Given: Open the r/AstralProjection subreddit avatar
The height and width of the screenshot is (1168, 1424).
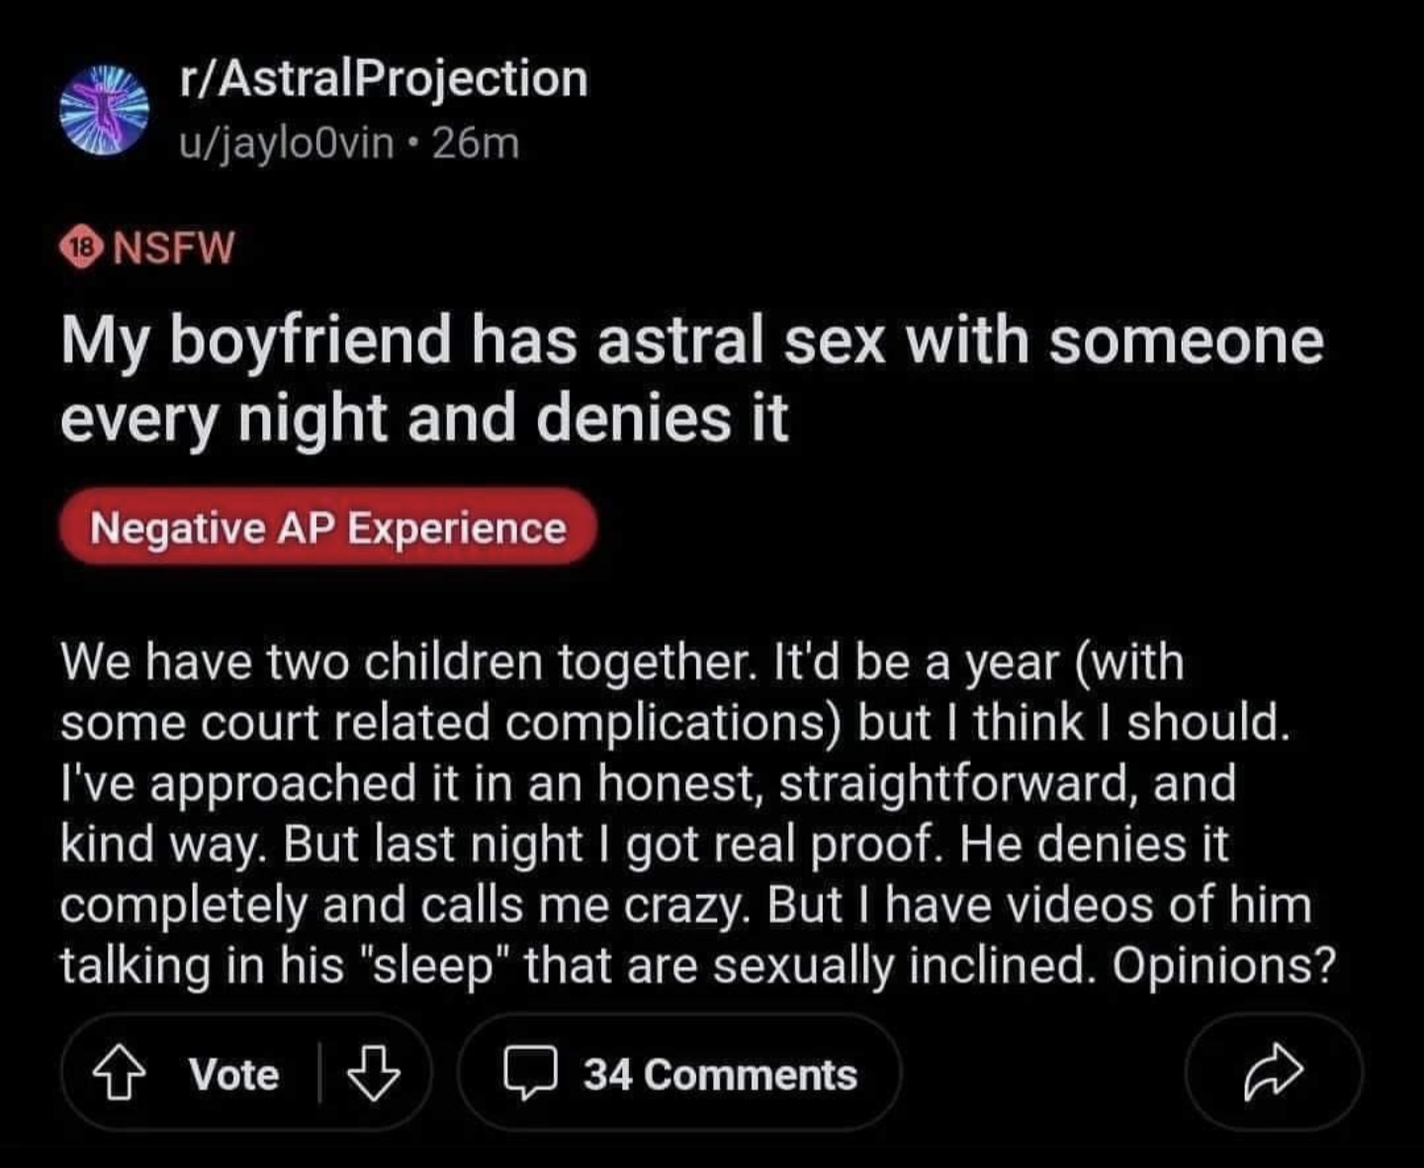Looking at the screenshot, I should [x=104, y=110].
